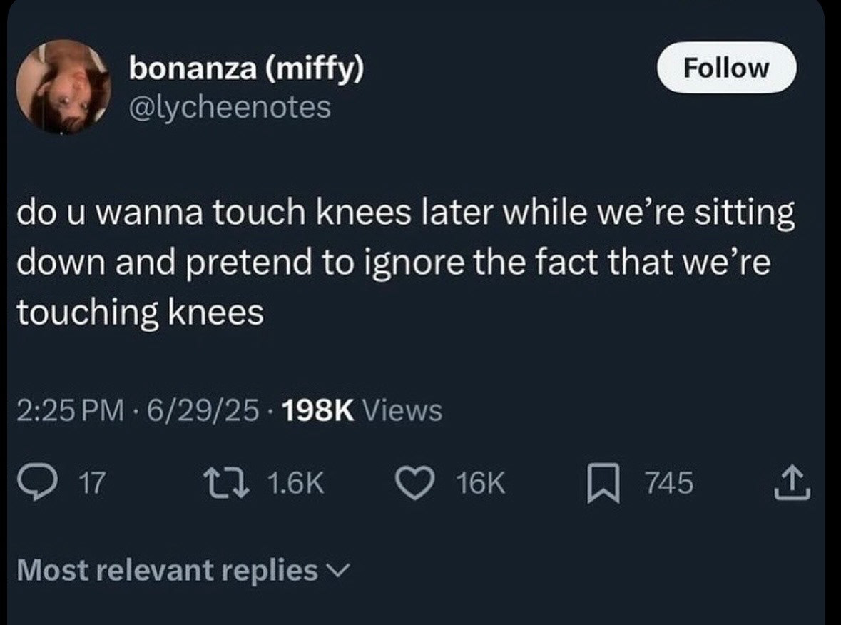Click the word Views after 198K
Screen dimensions: 841x625
403,410
